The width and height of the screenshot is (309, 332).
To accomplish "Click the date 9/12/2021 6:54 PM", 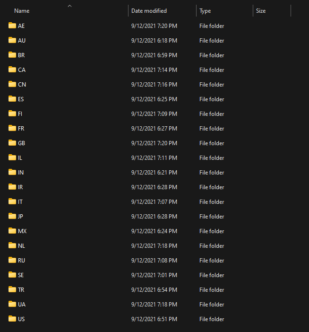I will 154,289.
